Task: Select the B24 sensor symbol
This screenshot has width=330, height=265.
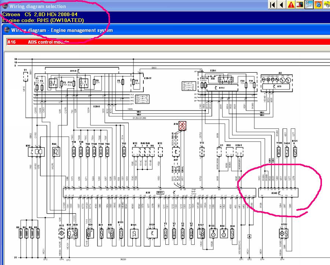Action: point(232,233)
